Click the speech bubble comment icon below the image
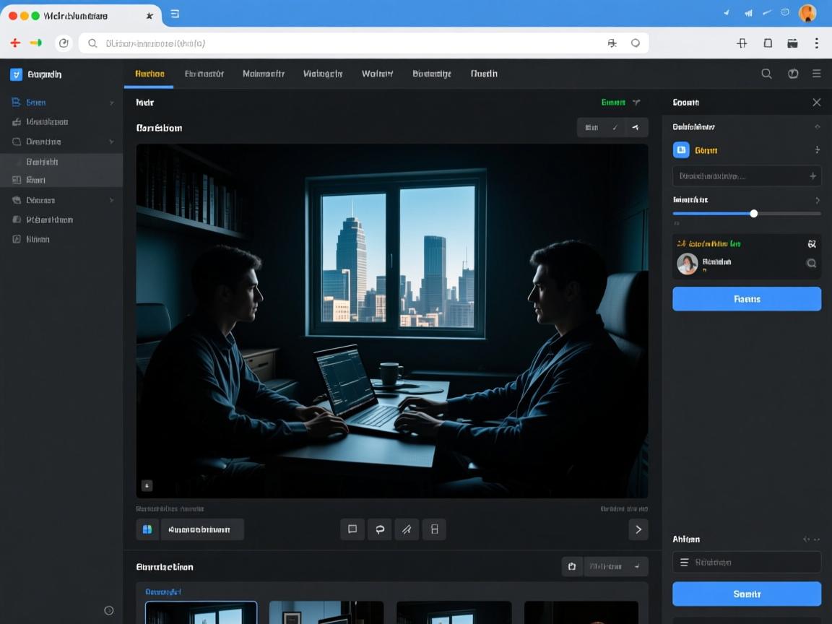Screen dimensions: 832x624 352,529
